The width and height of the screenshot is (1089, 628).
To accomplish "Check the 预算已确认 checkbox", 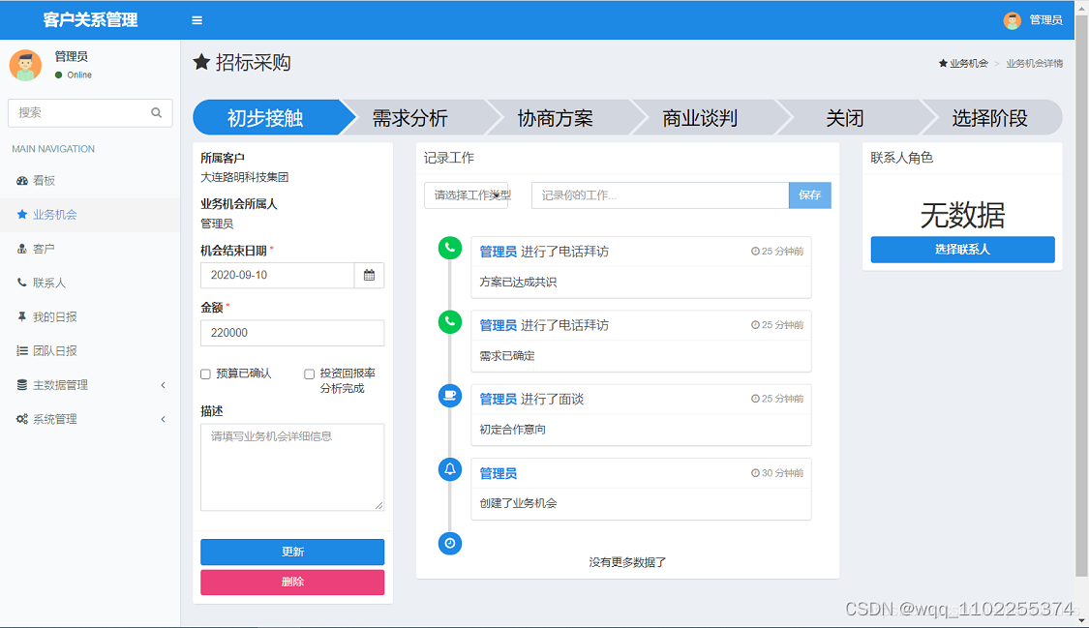I will click(x=204, y=374).
